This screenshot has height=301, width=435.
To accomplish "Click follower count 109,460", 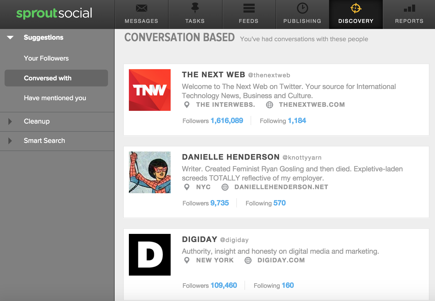I will (x=224, y=285).
